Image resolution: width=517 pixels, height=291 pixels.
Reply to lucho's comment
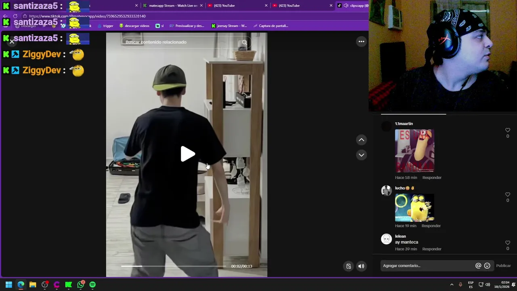(431, 226)
